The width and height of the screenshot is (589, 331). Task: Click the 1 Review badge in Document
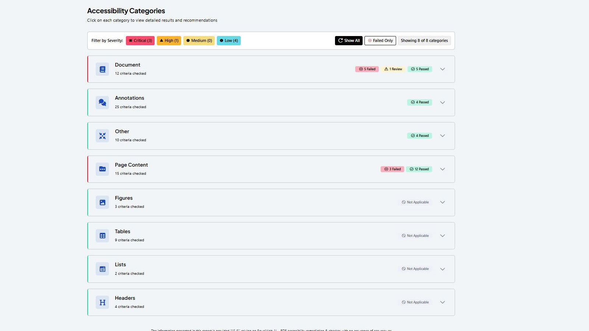393,69
